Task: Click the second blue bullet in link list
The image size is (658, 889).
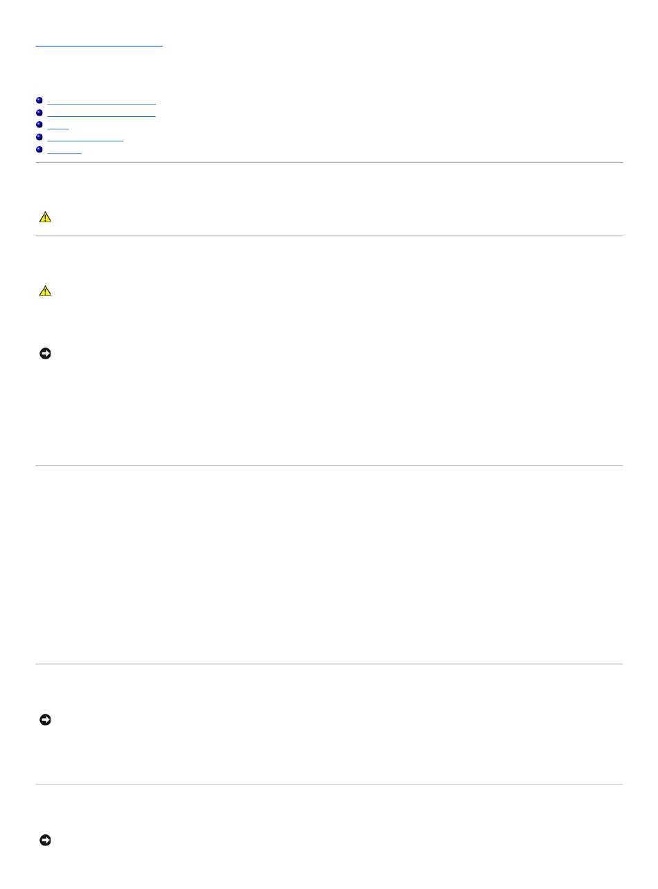Action: coord(39,113)
